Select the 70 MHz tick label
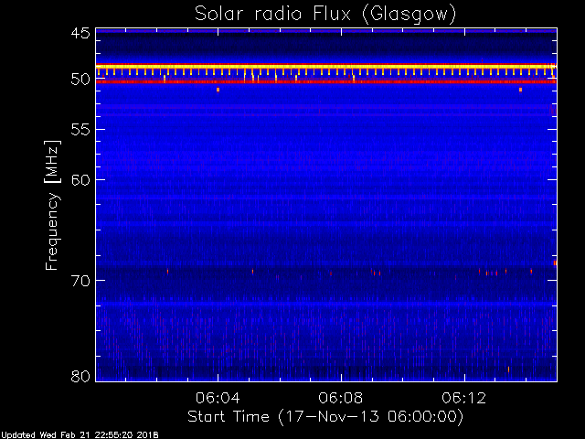Screen dimensions: 585x439 80,280
